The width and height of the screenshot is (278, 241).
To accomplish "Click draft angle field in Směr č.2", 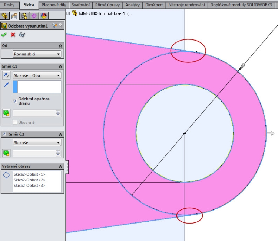I will (34, 153).
